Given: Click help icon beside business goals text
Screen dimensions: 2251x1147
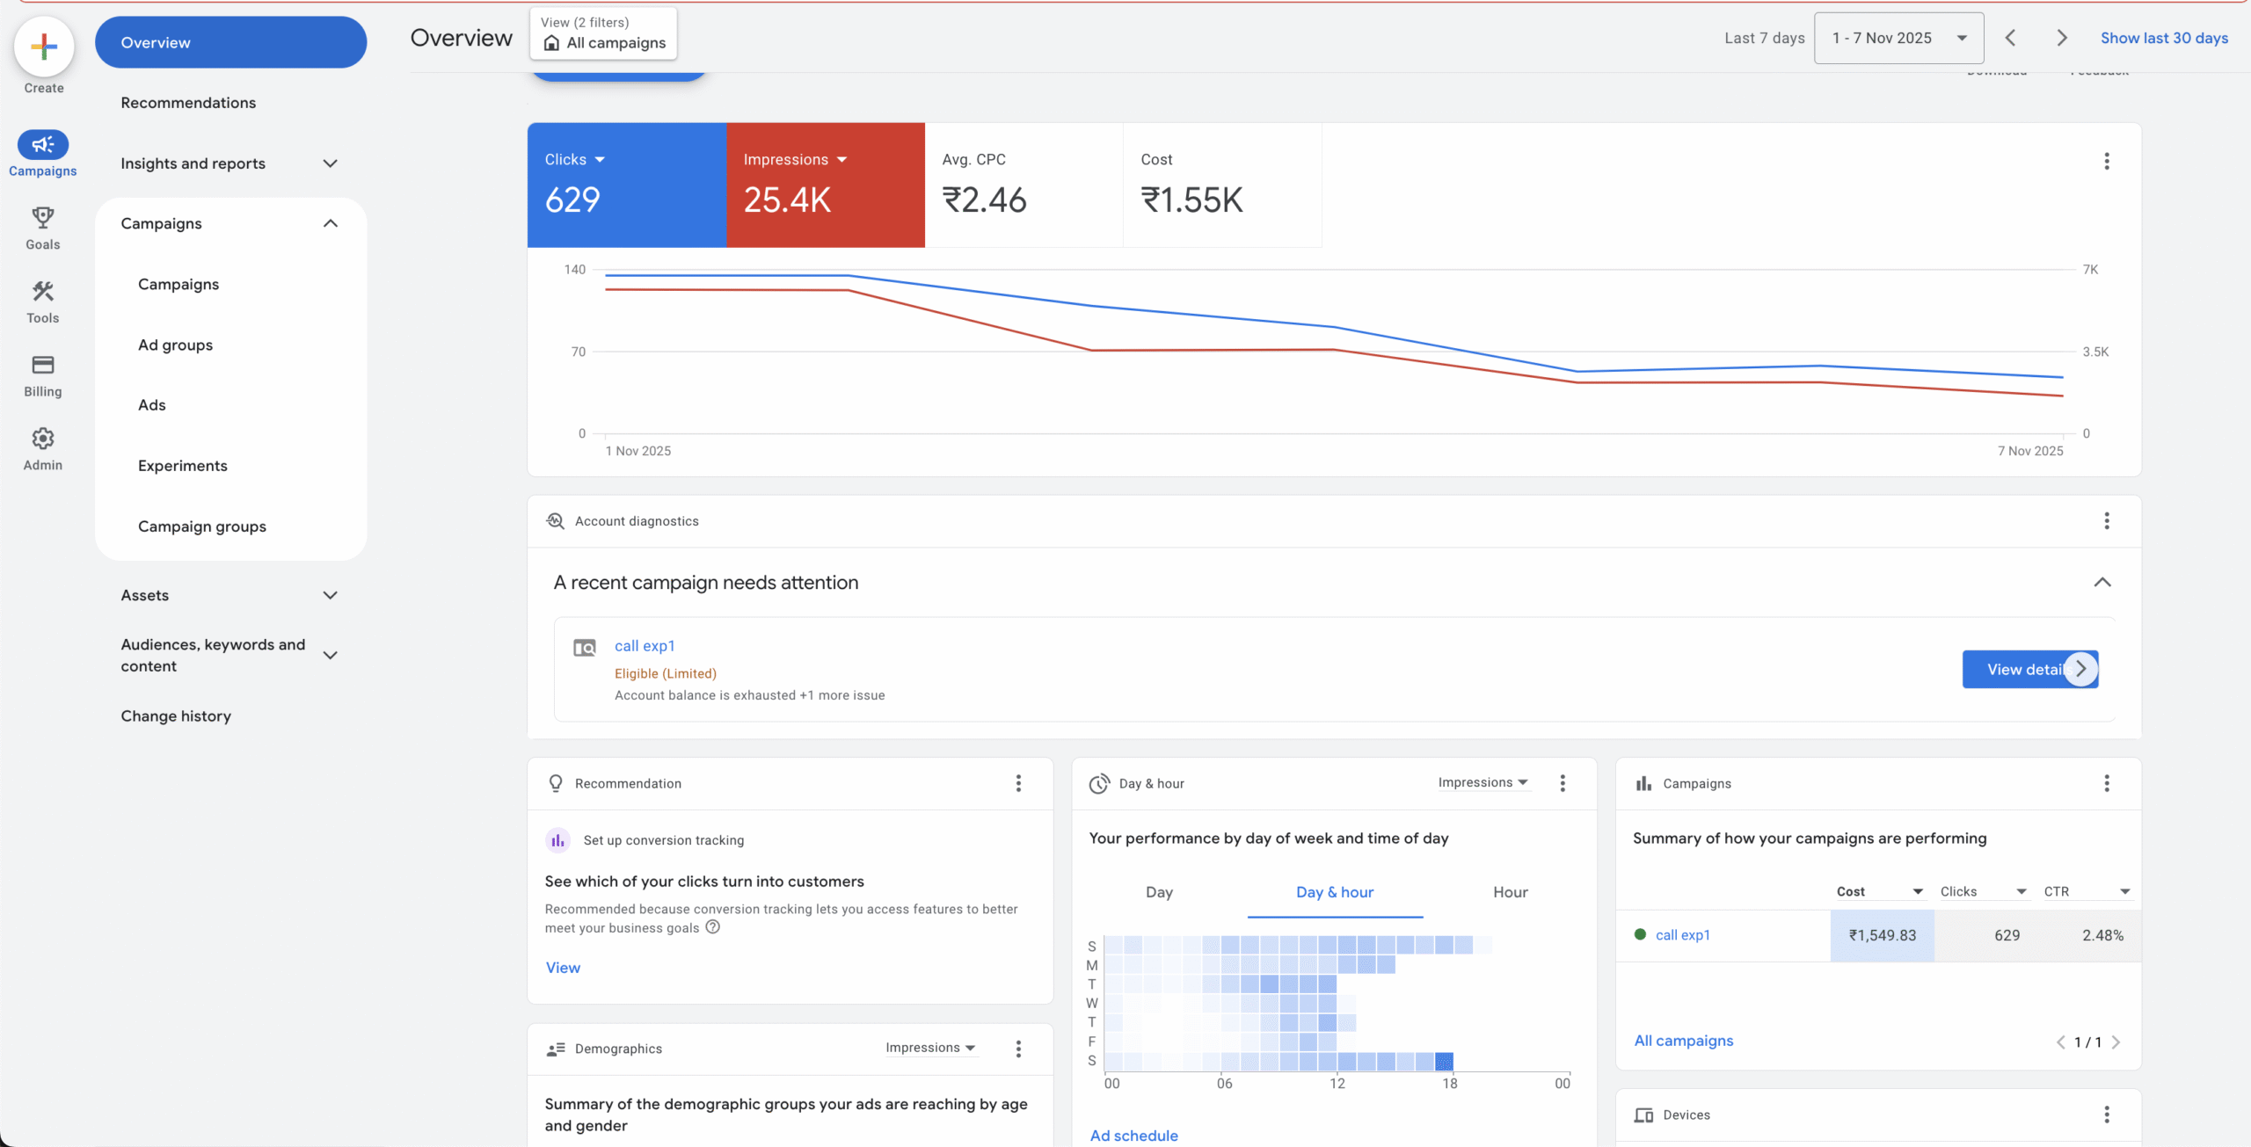Looking at the screenshot, I should point(713,927).
